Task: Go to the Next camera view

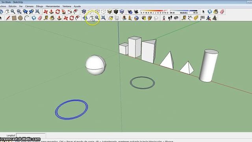Action: (x=31, y=11)
